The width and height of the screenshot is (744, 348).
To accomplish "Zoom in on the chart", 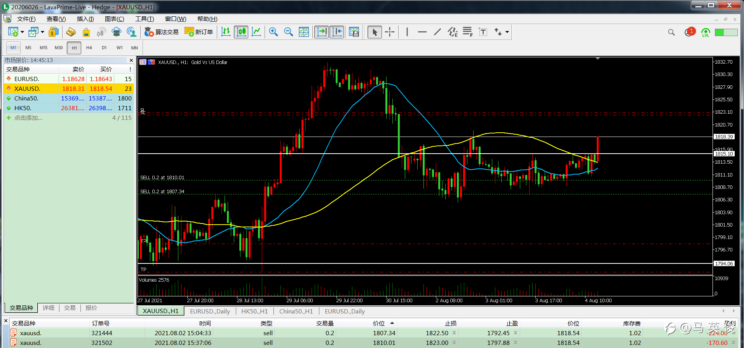I will pyautogui.click(x=273, y=32).
